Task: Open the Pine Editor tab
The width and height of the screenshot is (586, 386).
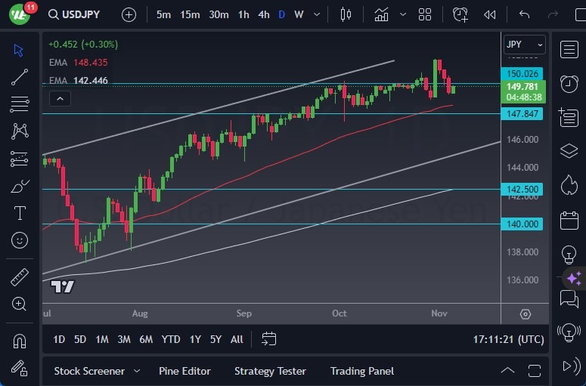Action: [184, 371]
